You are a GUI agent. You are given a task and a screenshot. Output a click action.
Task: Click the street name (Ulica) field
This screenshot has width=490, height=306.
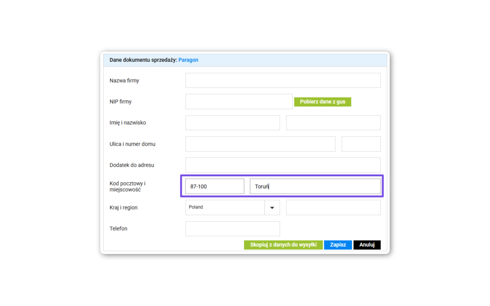pos(260,144)
